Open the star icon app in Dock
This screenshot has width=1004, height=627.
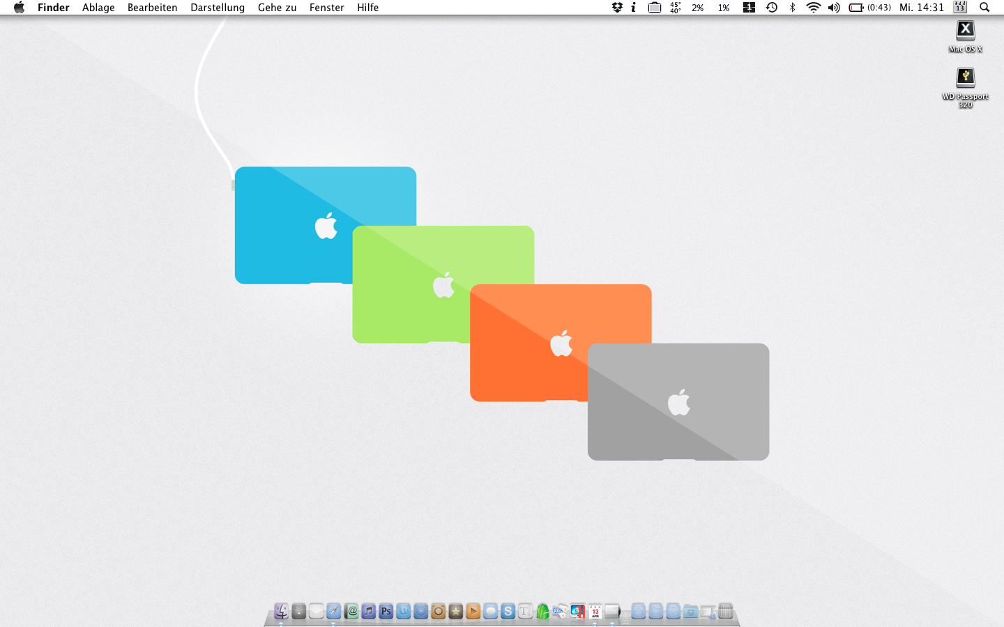(455, 611)
